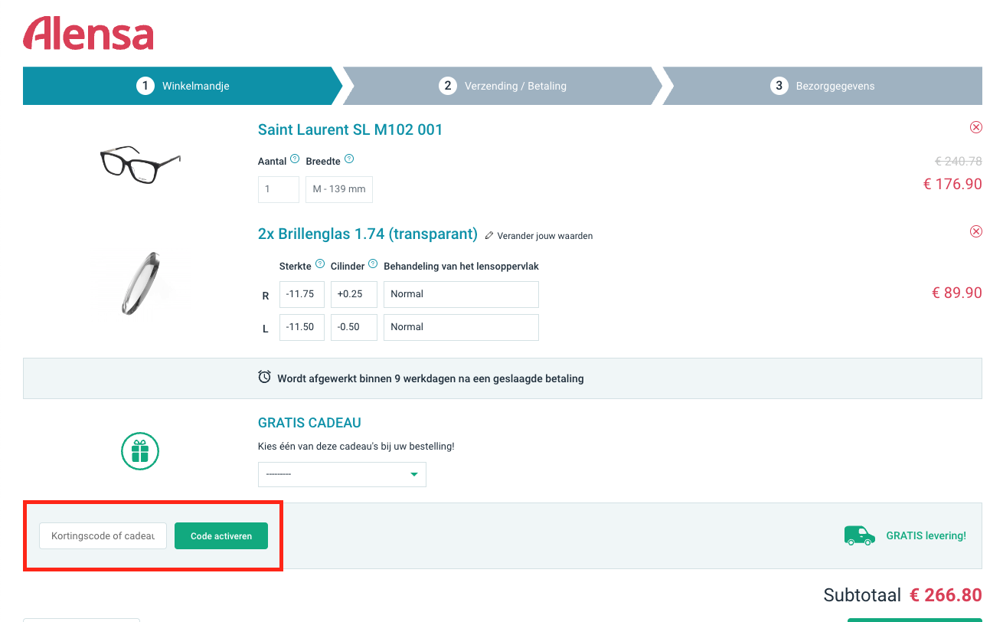Viewport: 1003px width, 622px height.
Task: Open Saint Laurent SL M102 001 product link
Action: pos(351,129)
